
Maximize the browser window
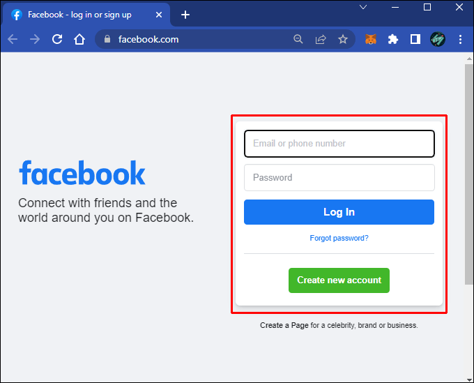pos(427,7)
